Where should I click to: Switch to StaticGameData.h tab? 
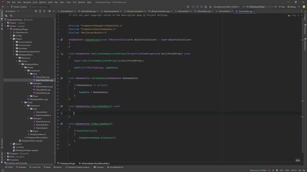[x=111, y=11]
